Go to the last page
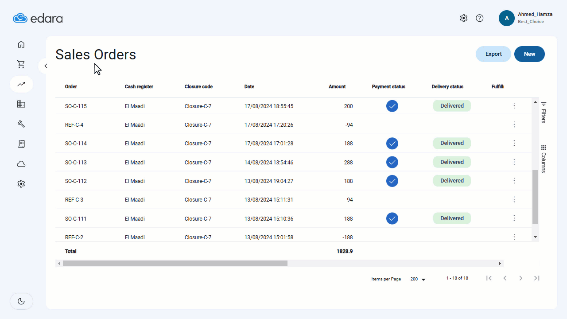 coord(537,278)
